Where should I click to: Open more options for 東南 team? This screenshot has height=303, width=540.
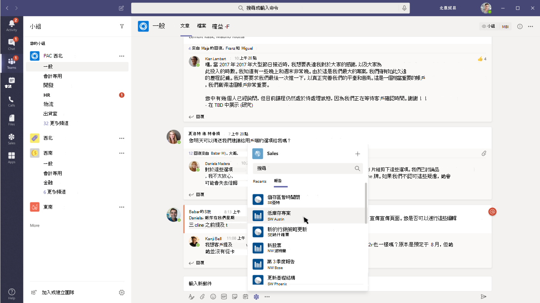(122, 207)
